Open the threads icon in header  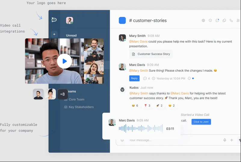[x=224, y=20]
